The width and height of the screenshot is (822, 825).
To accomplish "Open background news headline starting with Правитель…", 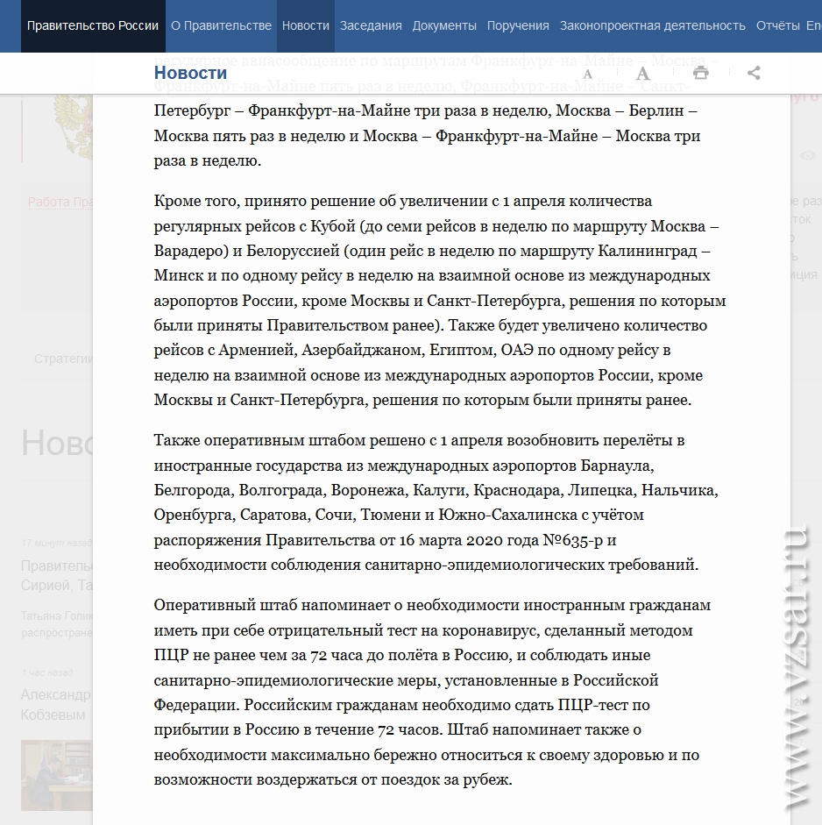I will click(57, 575).
